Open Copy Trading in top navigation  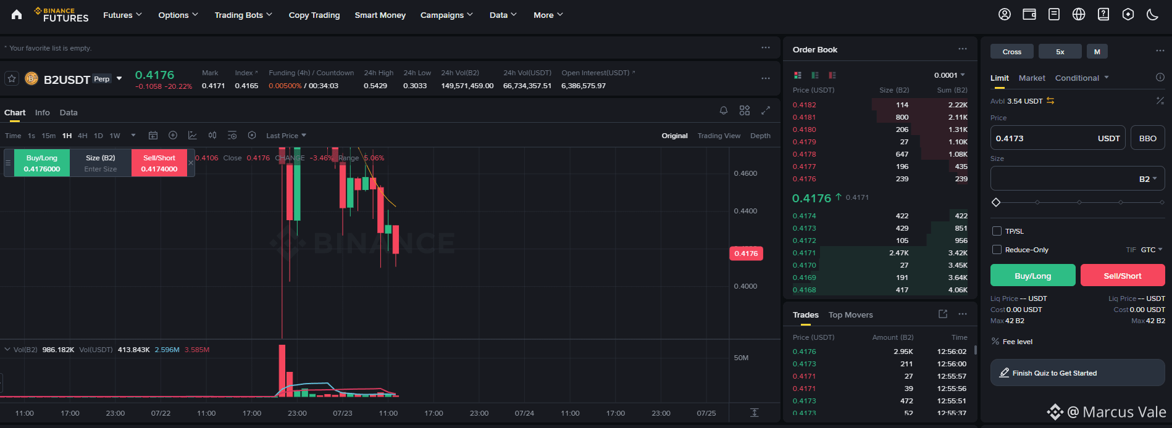point(314,15)
